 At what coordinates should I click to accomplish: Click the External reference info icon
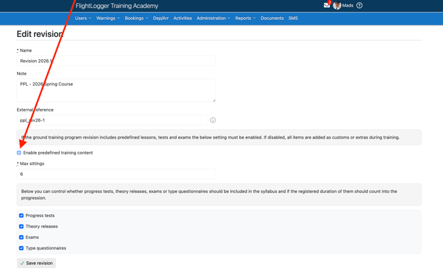pyautogui.click(x=213, y=120)
